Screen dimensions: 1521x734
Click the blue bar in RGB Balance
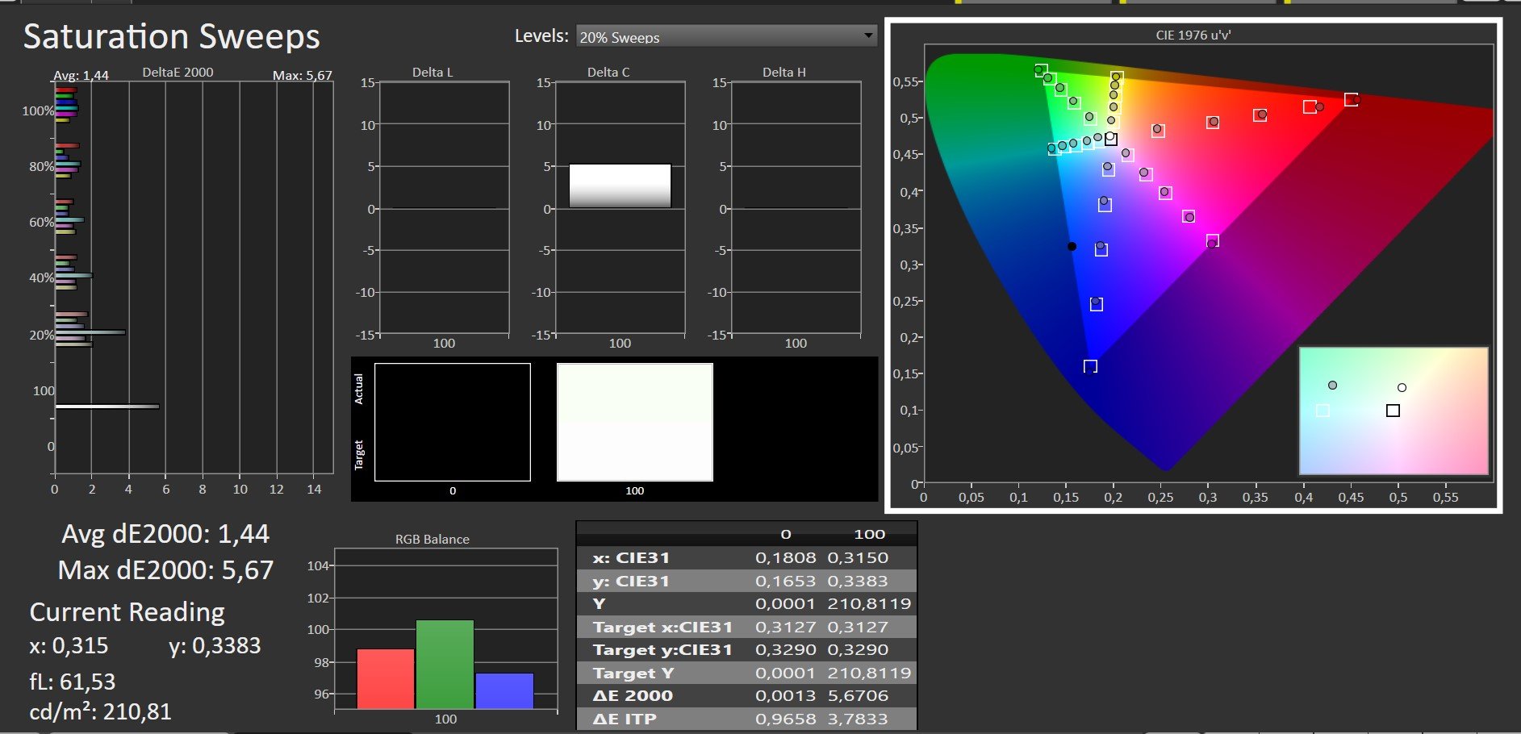coord(504,690)
